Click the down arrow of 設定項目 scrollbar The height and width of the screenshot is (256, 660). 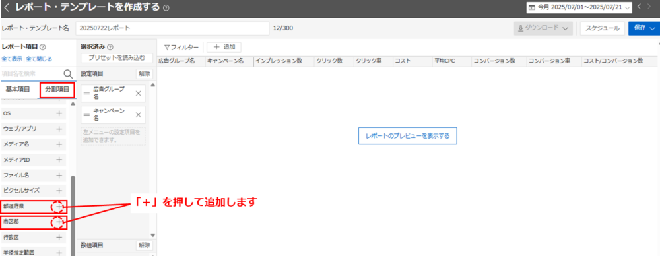click(x=153, y=235)
